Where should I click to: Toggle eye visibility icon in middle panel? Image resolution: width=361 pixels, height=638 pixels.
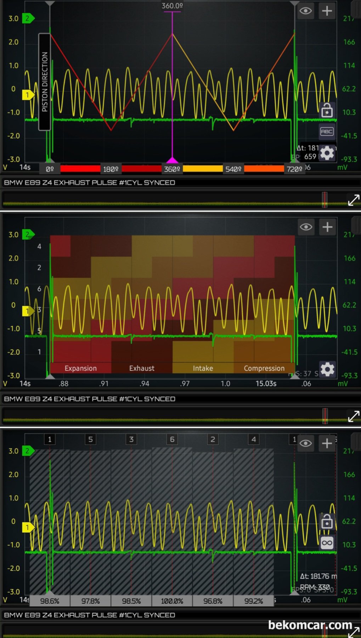click(306, 227)
